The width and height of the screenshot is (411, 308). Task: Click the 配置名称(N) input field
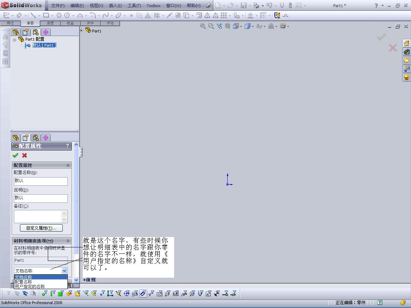pos(41,181)
